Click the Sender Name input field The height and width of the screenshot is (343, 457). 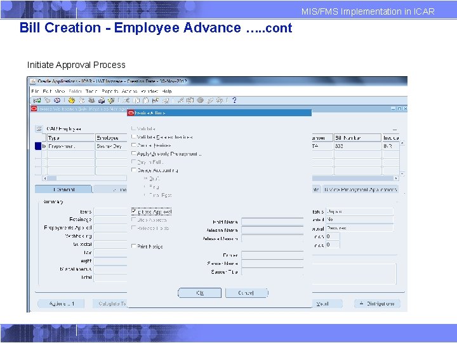click(272, 264)
